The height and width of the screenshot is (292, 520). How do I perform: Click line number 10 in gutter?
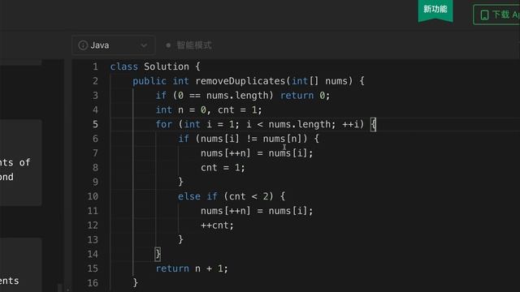point(93,196)
